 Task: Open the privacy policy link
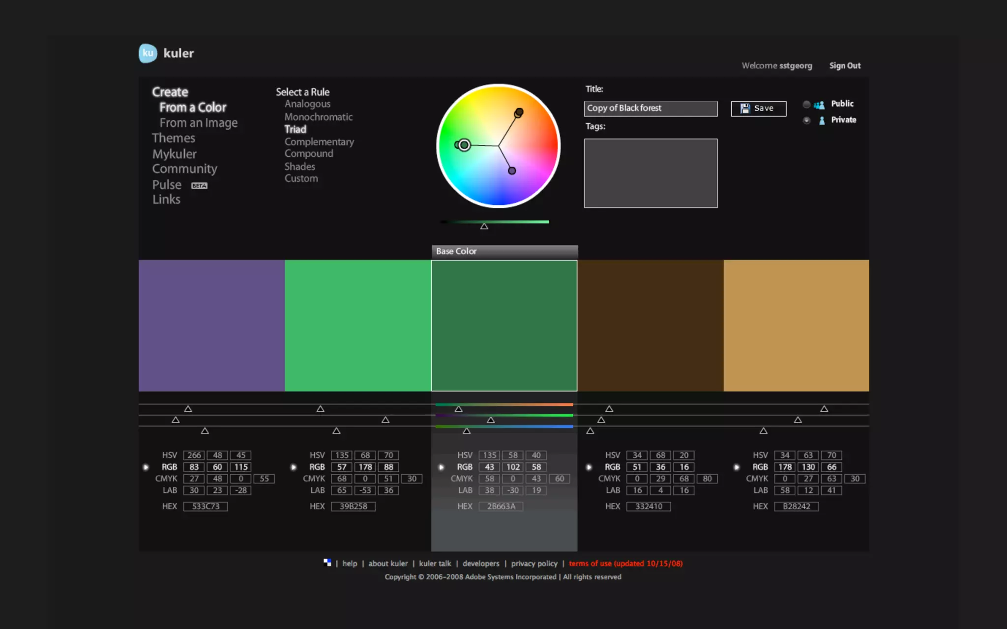pos(534,564)
